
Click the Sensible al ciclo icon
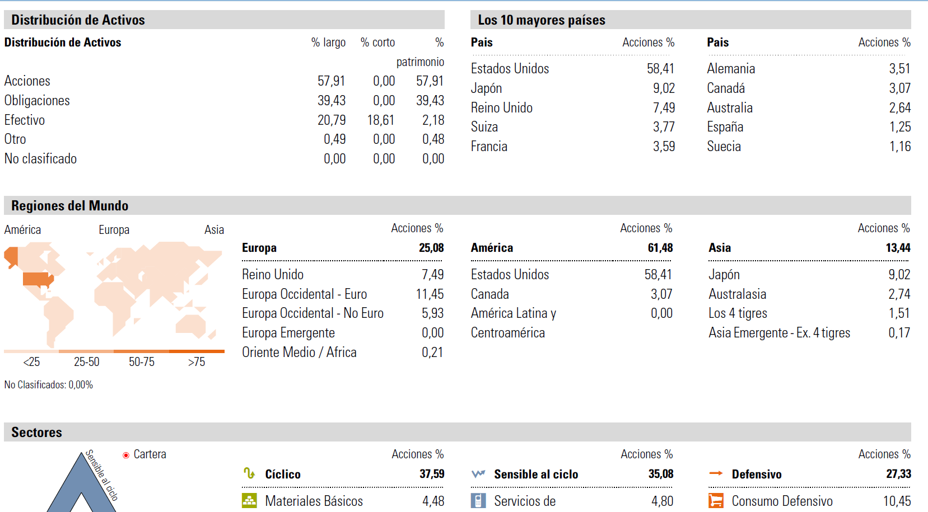tap(478, 474)
